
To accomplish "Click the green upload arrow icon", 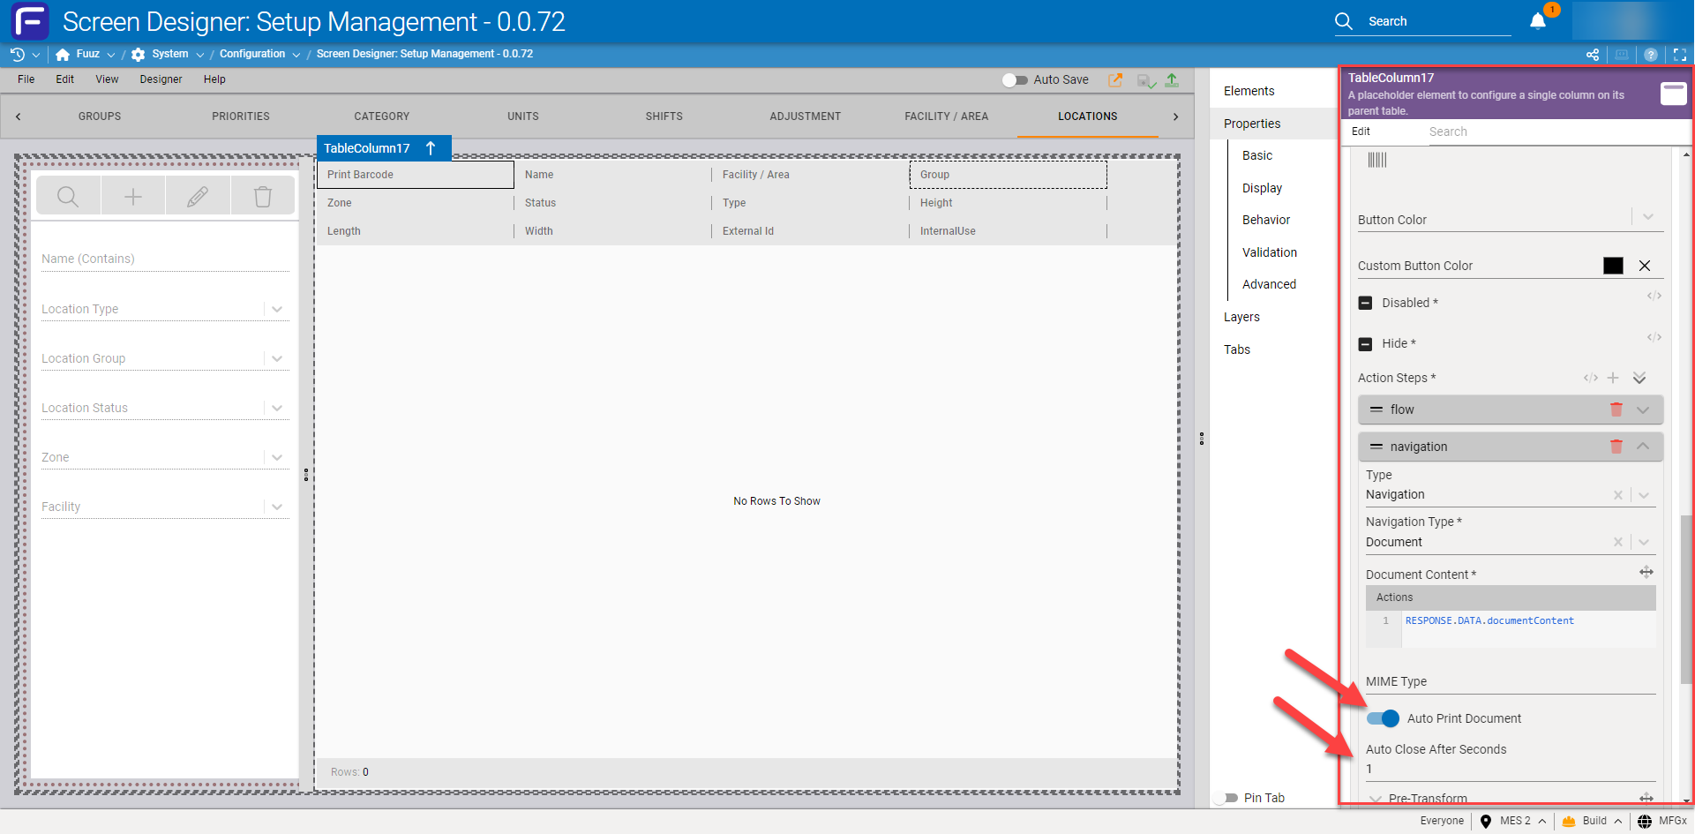I will click(1172, 80).
